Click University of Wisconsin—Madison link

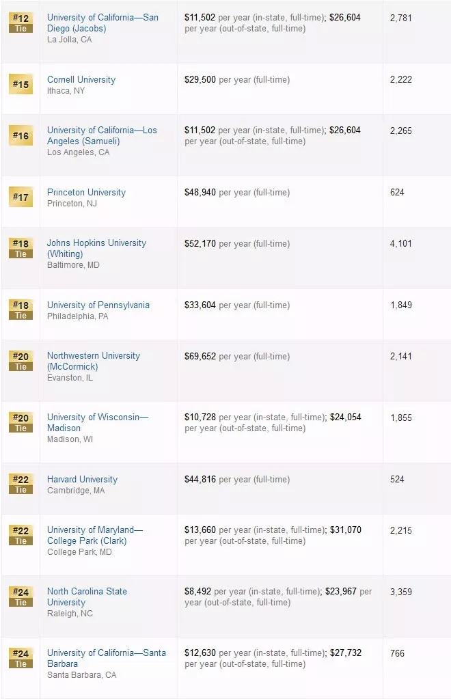tap(97, 422)
